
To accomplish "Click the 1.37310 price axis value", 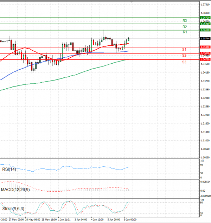I will (205, 5).
